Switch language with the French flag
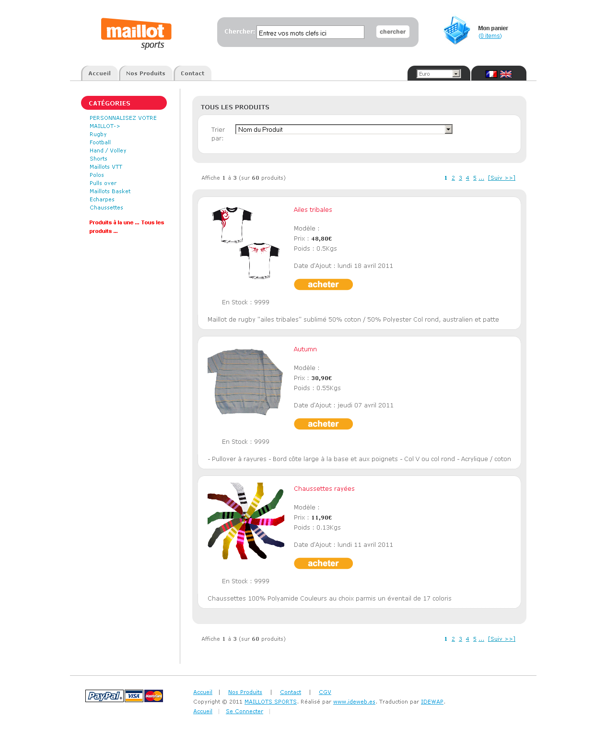 (491, 74)
